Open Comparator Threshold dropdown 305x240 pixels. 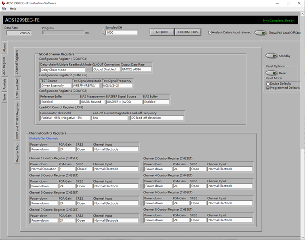pyautogui.click(x=65, y=118)
